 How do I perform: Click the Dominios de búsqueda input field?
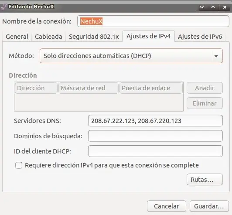pyautogui.click(x=155, y=136)
